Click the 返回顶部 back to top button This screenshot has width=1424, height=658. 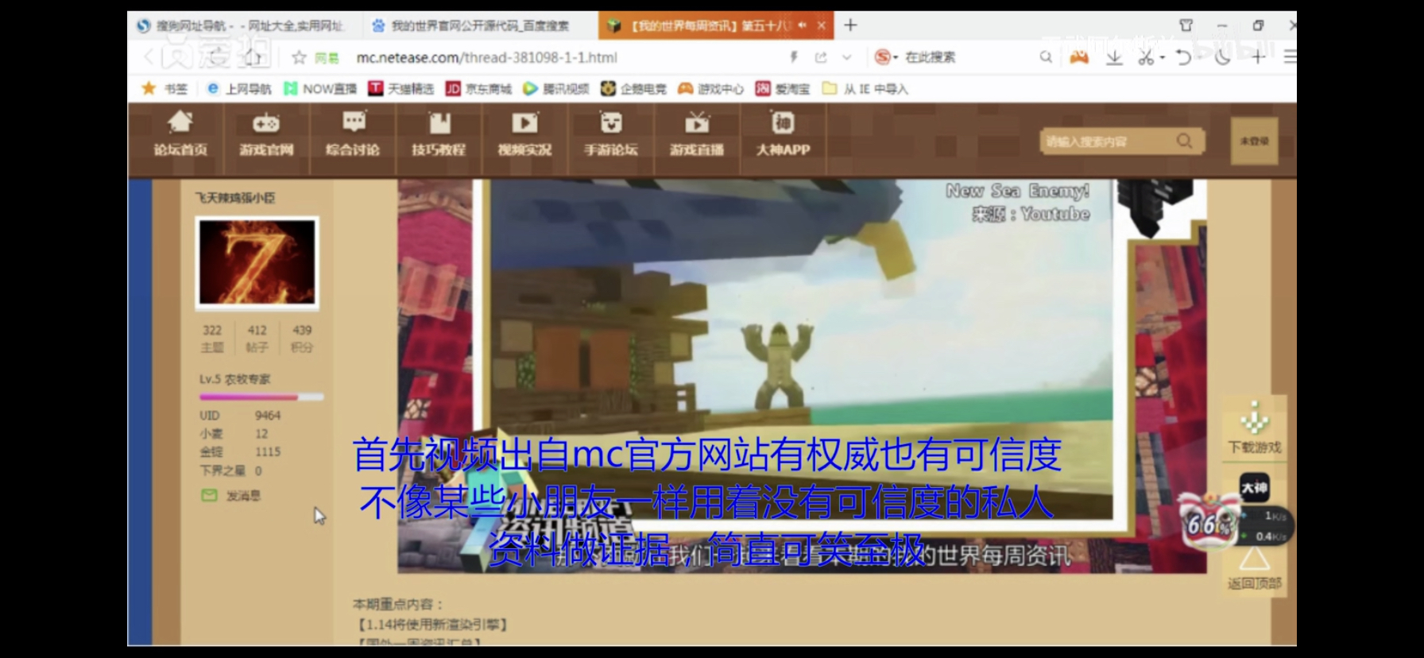click(x=1255, y=569)
